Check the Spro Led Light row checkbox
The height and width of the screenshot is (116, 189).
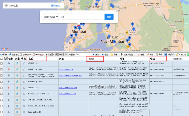pyautogui.click(x=1, y=112)
